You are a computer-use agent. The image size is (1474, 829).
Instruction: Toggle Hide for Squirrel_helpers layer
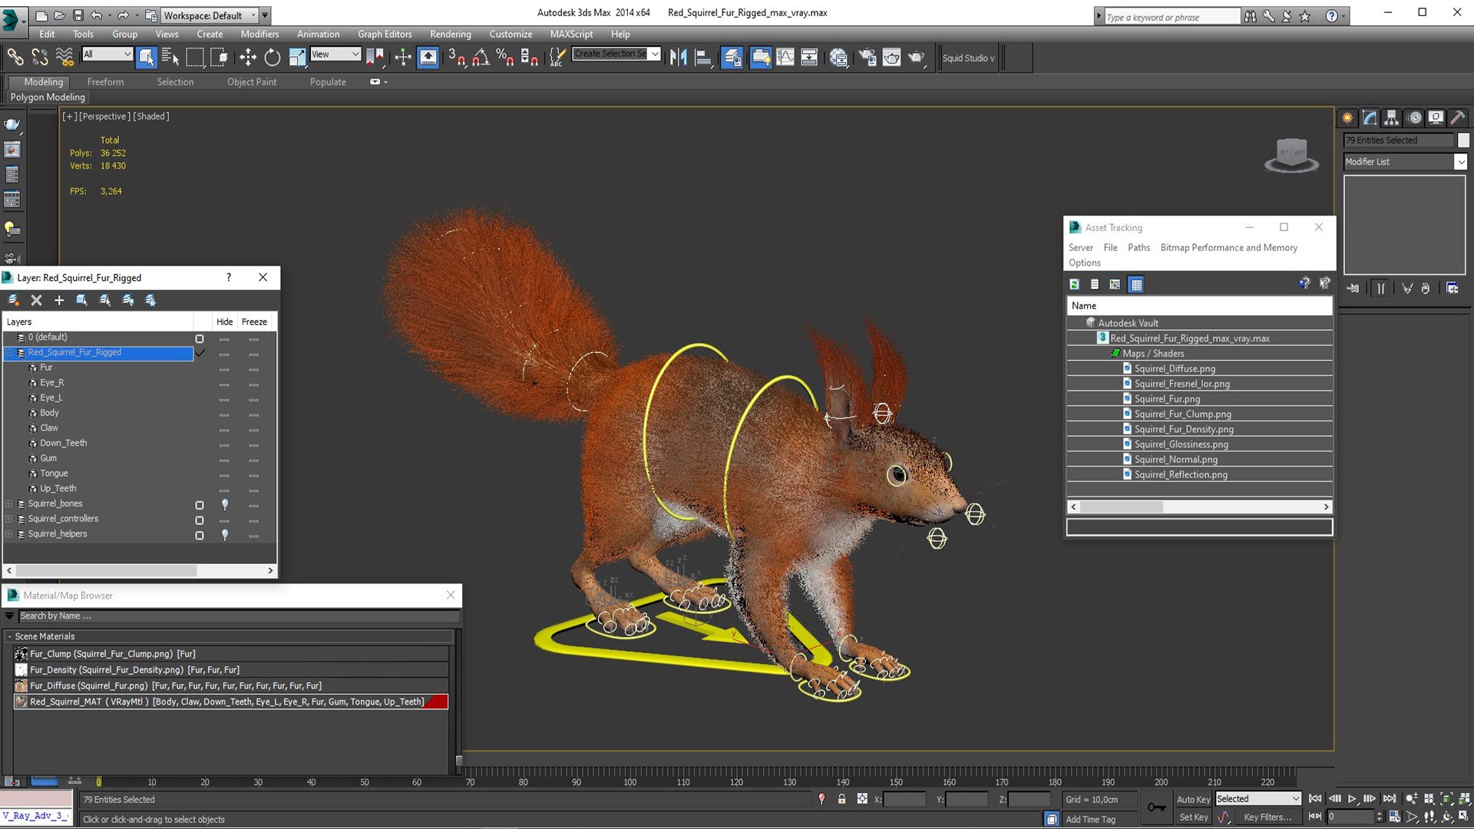(224, 534)
